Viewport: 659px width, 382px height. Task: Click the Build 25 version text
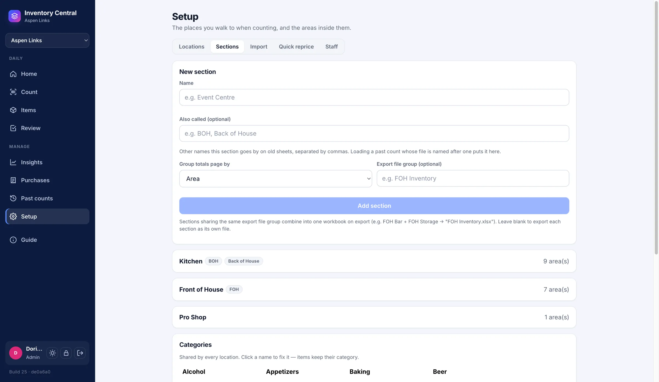point(30,372)
